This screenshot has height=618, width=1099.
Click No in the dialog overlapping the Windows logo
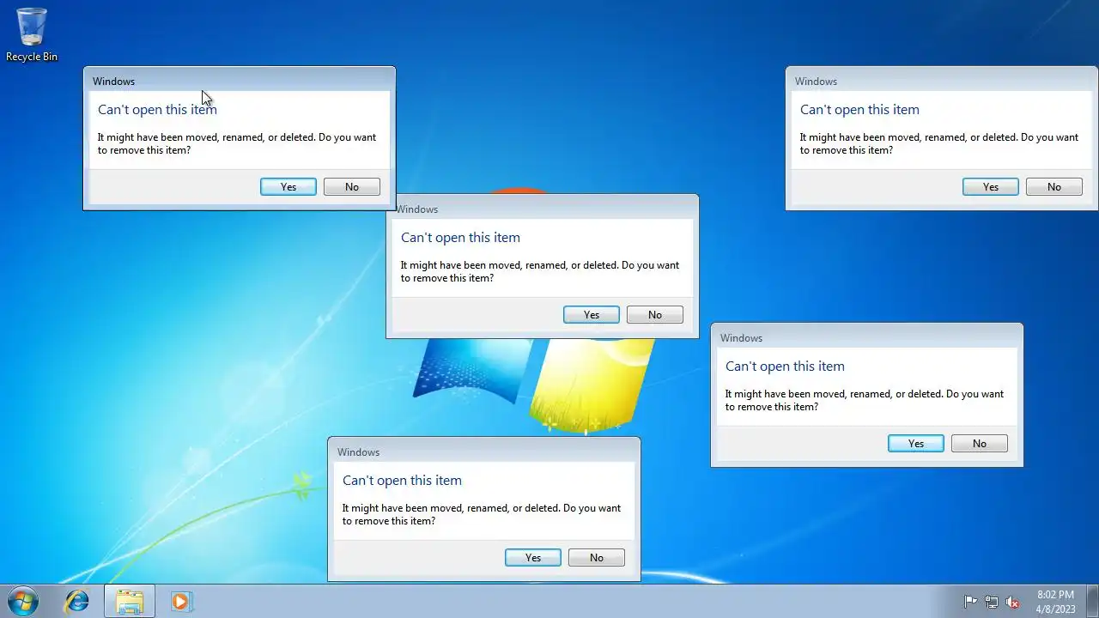coord(655,315)
